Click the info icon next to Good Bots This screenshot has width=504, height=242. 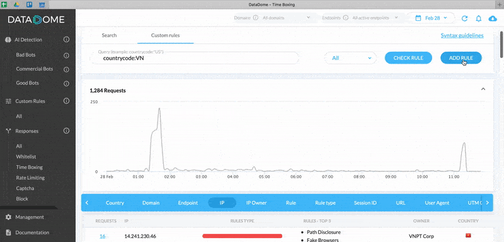(67, 84)
